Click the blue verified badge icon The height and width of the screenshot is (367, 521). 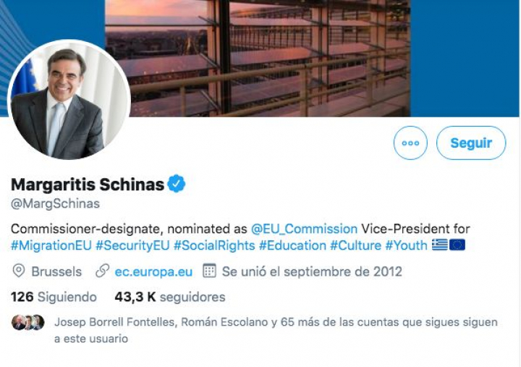point(177,185)
